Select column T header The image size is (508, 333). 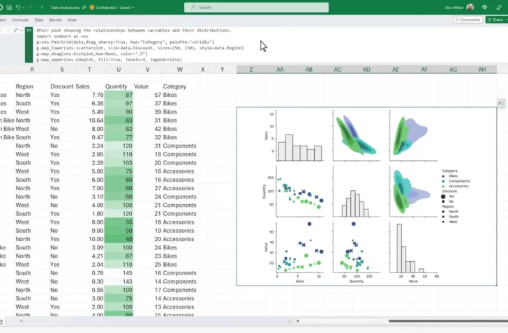tap(89, 69)
